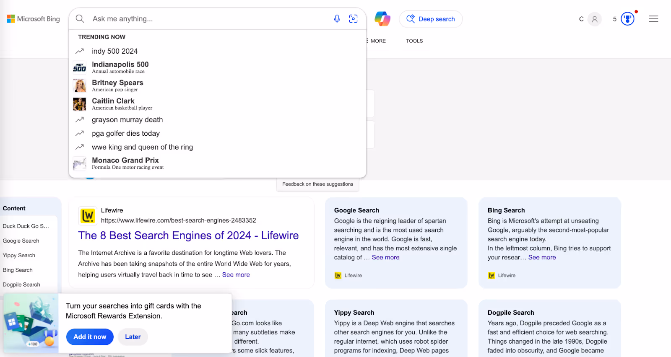Viewport: 671px width, 357px height.
Task: Jump to Google Search in Content list
Action: pos(21,241)
